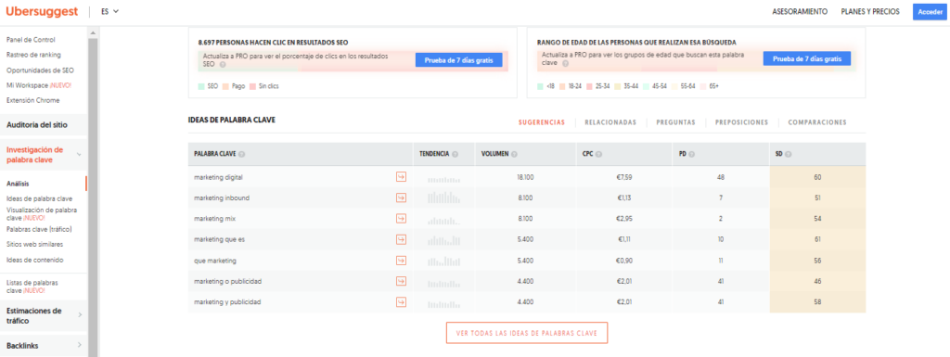The image size is (950, 357).
Task: Click VER TODAS LAS IDEAS DE PALABRAS CLAVE
Action: tap(527, 333)
